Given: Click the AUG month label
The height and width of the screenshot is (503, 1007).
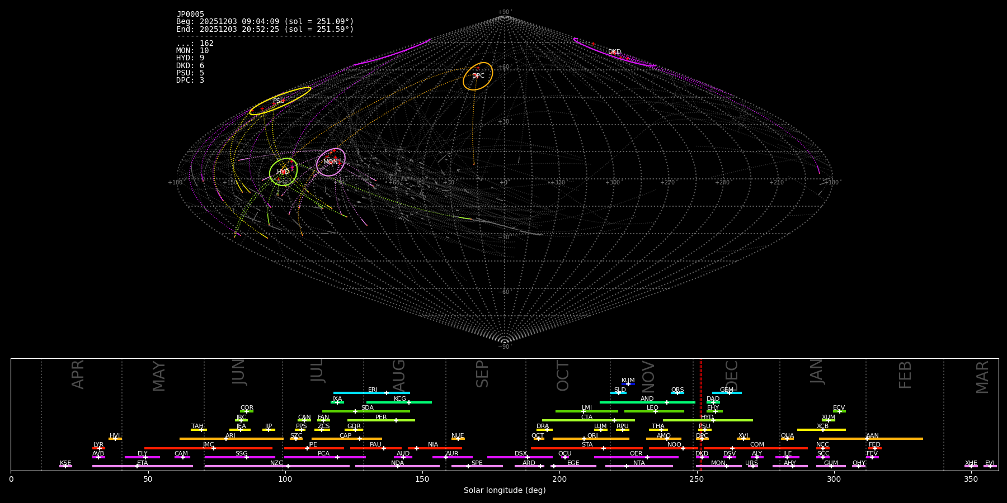Looking at the screenshot, I should [x=398, y=376].
